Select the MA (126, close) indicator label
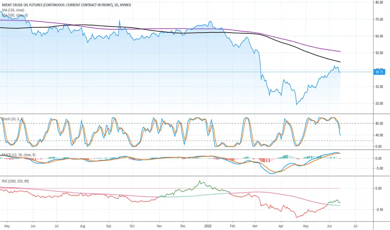This screenshot has height=230, width=390. coord(13,10)
